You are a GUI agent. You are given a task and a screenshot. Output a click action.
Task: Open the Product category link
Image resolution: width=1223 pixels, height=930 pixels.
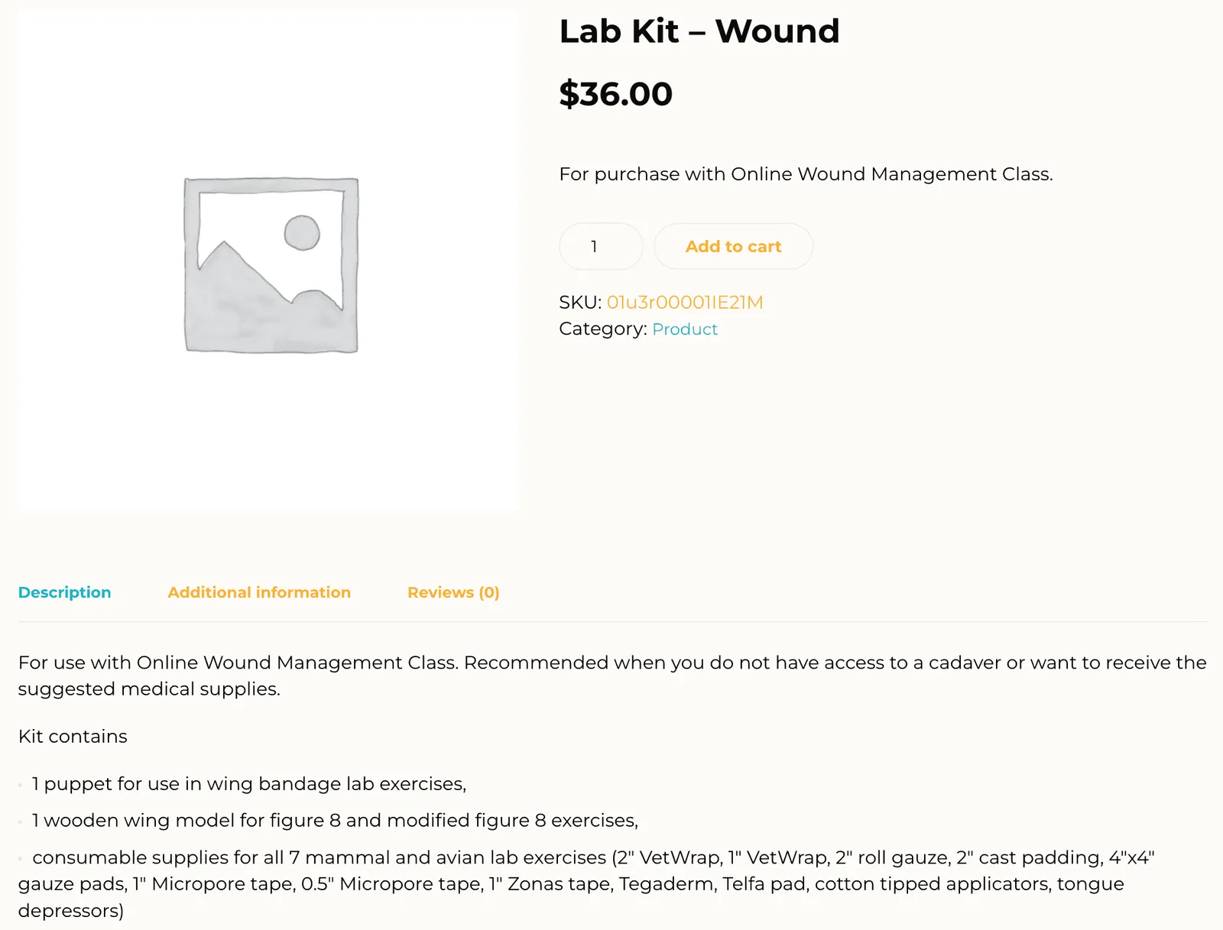click(x=685, y=329)
